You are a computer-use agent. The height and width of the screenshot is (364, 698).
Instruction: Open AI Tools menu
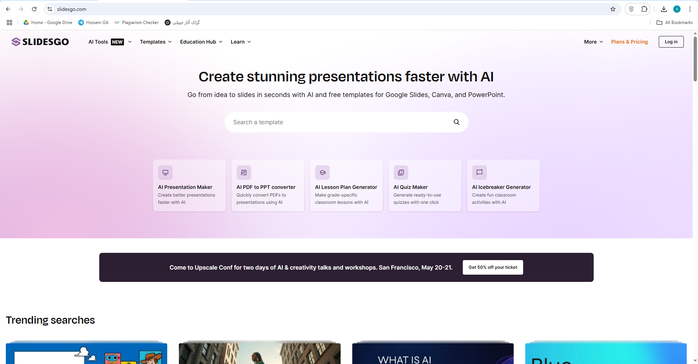click(98, 42)
